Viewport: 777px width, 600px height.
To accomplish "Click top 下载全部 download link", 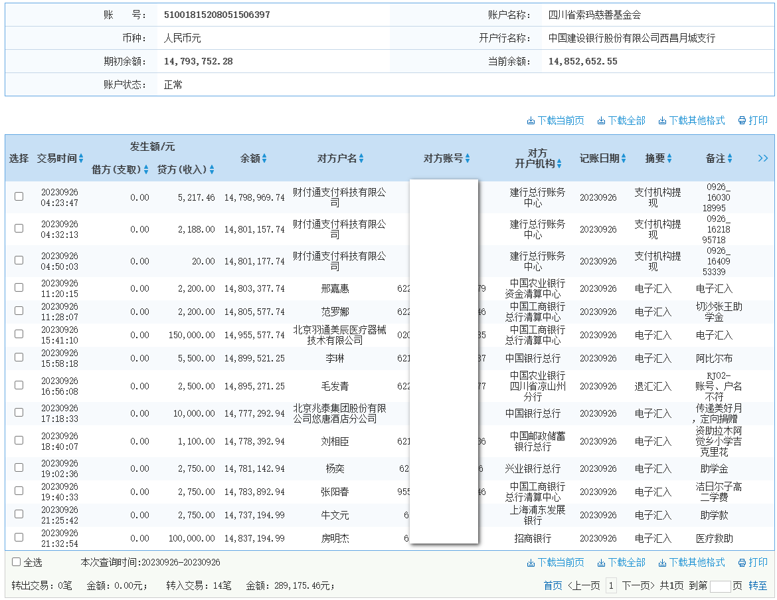I will (621, 120).
